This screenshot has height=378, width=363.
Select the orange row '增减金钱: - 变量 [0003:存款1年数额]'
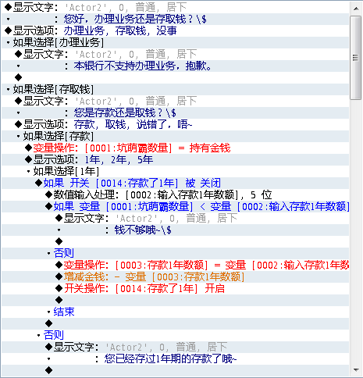(x=175, y=276)
